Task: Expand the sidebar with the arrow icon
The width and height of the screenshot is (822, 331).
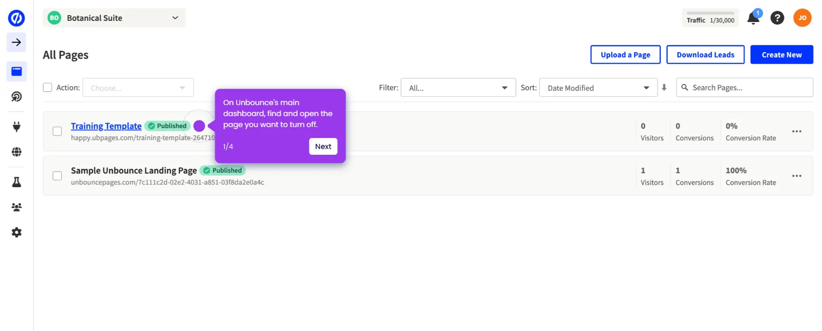Action: (x=16, y=42)
